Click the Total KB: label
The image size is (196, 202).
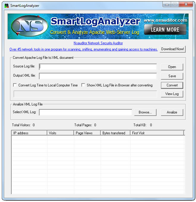click(x=140, y=125)
